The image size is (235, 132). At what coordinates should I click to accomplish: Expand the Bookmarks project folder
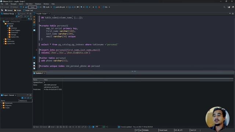1,103
